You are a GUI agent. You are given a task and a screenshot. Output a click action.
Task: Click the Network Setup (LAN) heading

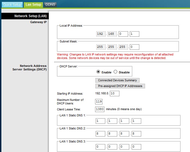[31, 16]
